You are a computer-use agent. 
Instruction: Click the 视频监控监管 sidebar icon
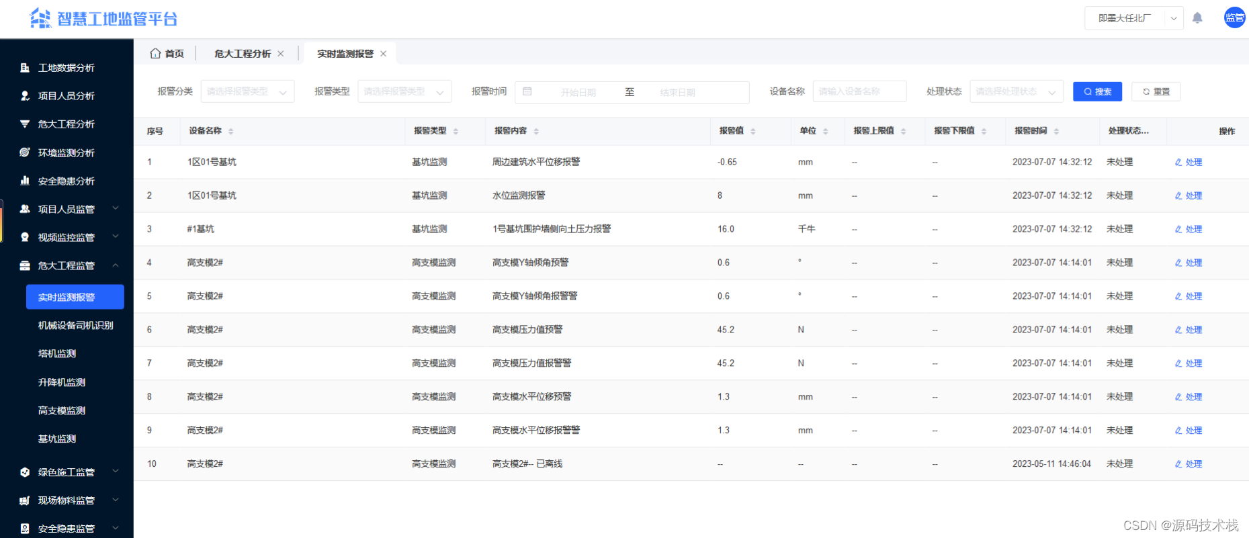(x=25, y=237)
